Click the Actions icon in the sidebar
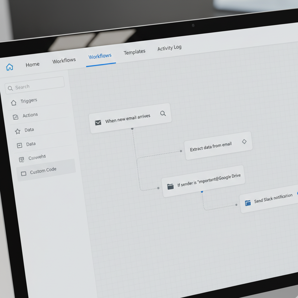 (15, 117)
